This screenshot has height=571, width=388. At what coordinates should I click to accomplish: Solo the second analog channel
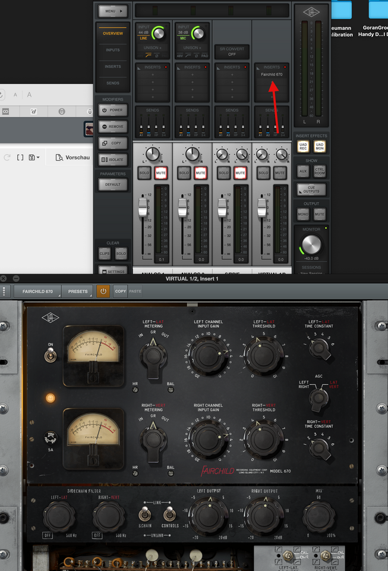pos(184,173)
